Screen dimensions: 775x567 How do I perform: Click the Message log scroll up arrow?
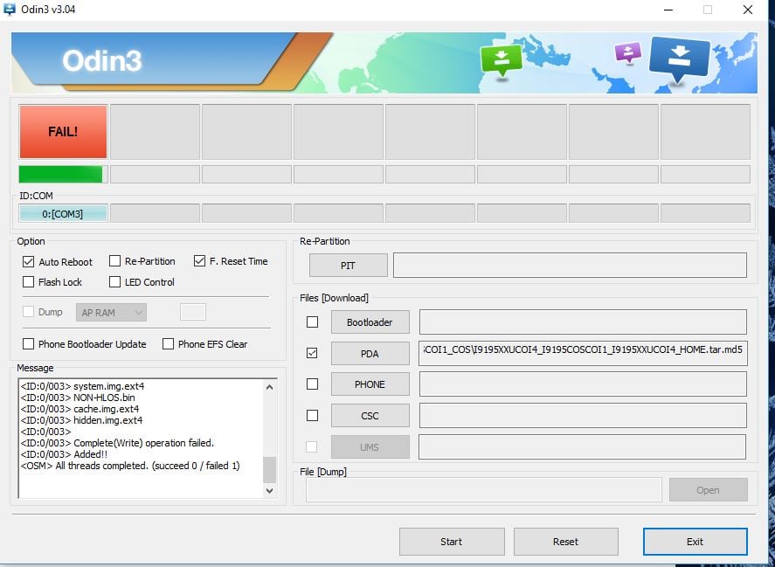coord(269,387)
